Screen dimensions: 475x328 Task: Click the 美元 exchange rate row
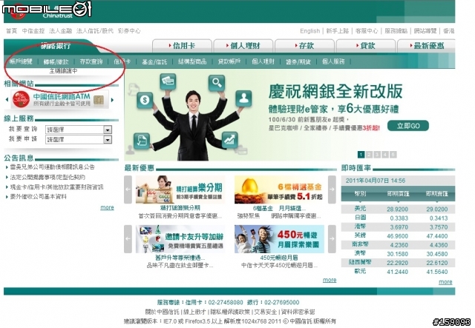pyautogui.click(x=398, y=209)
